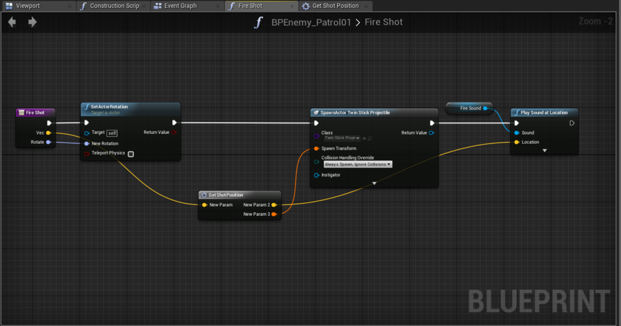
Task: Toggle the Teleport Physics checkbox
Action: (x=131, y=154)
